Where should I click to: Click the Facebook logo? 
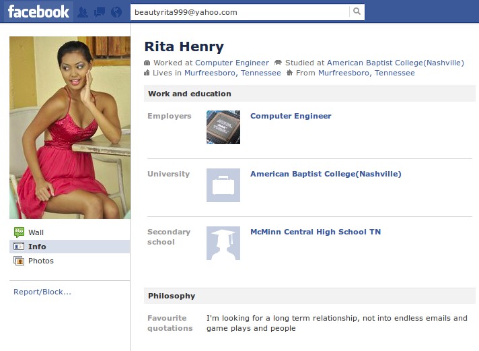38,11
